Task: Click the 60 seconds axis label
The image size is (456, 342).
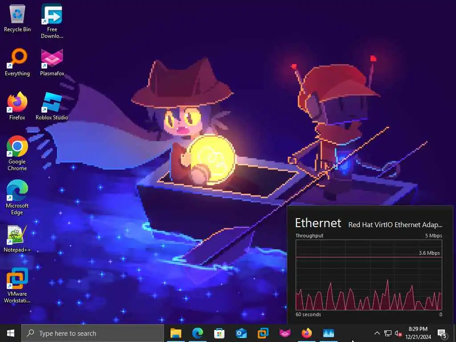Action: pos(308,314)
